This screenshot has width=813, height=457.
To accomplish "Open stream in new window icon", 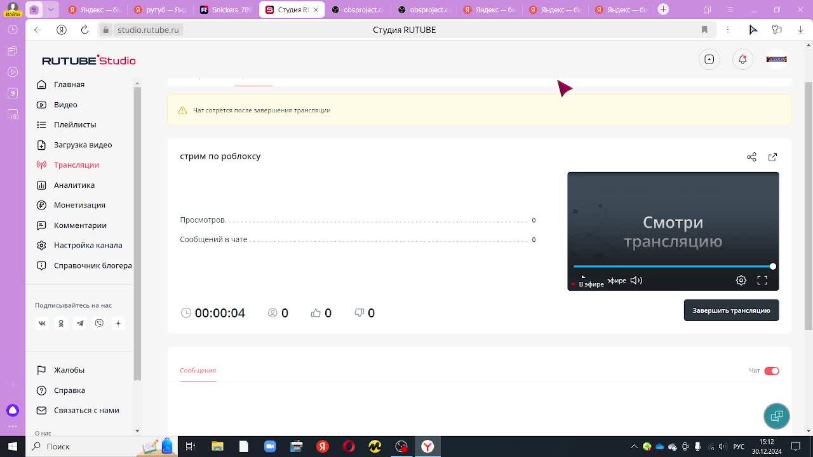I will 772,157.
